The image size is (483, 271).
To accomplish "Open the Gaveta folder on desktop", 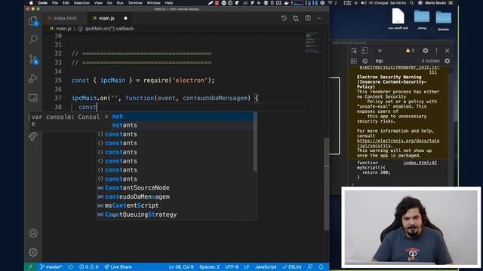I will coord(443,20).
